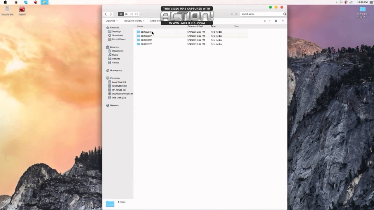Click inside the Search game field

[x=262, y=14]
